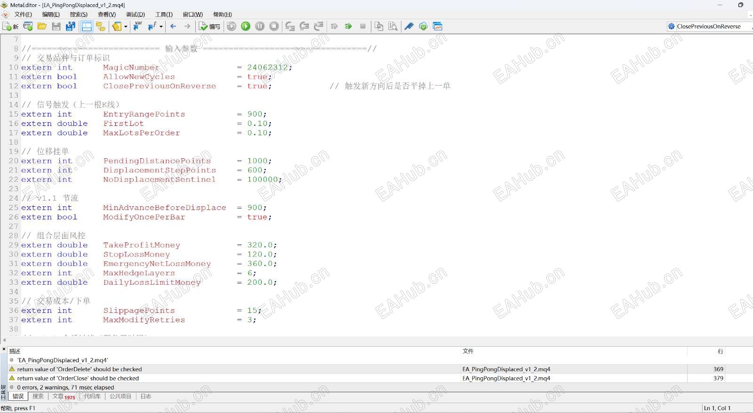Click the Pause debugging icon
This screenshot has width=753, height=413.
260,26
